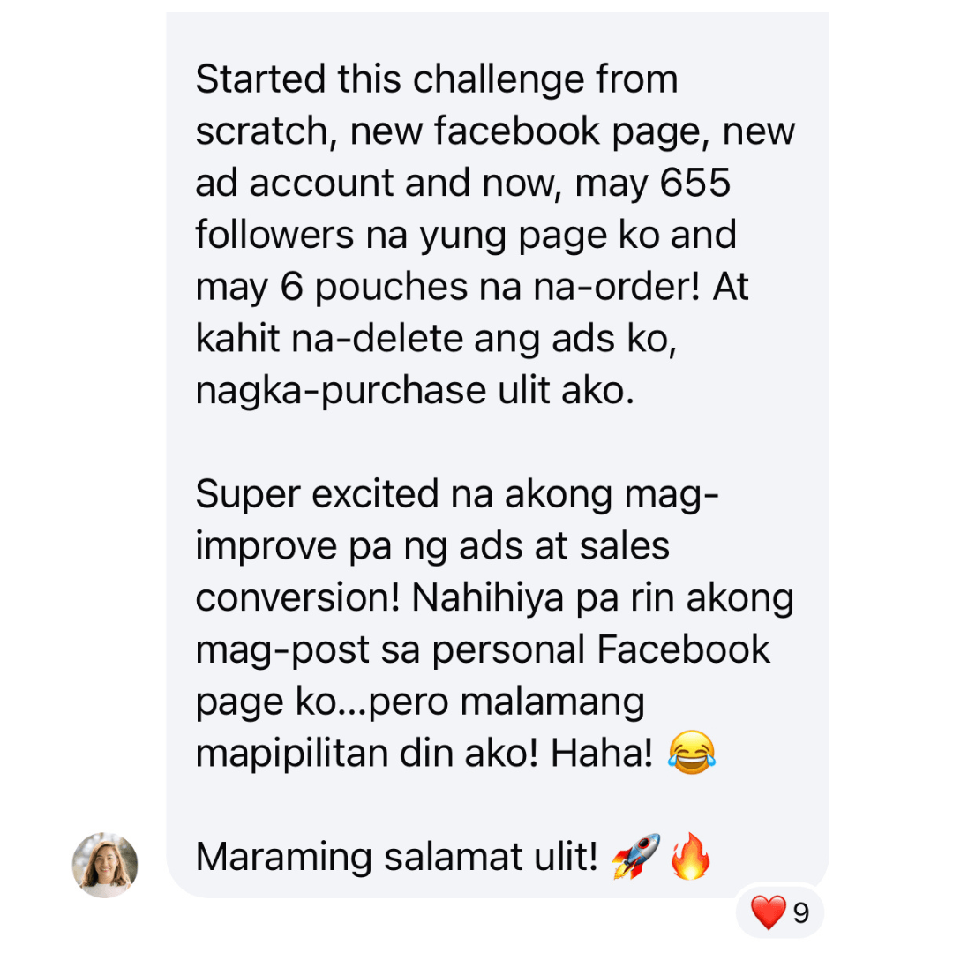The width and height of the screenshot is (953, 953).
Task: Click the text 'Started this challenge from'
Action: coord(437,79)
